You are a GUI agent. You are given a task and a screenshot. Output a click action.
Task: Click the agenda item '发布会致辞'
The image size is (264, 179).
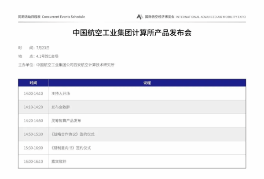pos(61,107)
